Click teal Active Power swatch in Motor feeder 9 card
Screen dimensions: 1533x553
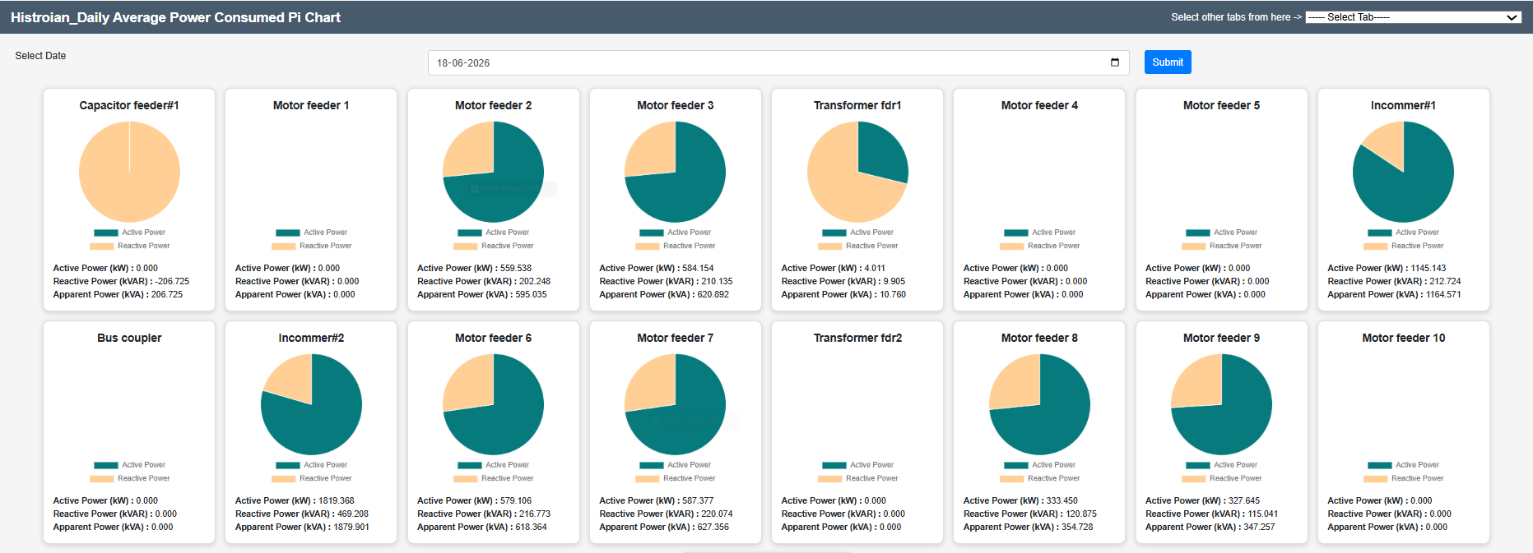(x=1197, y=465)
